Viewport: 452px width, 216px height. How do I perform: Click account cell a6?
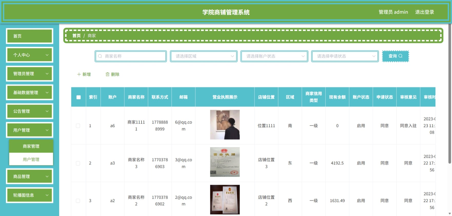113,126
